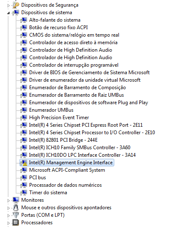Click the mouse icon beside Mouse e outros dispositivos

click(x=16, y=208)
